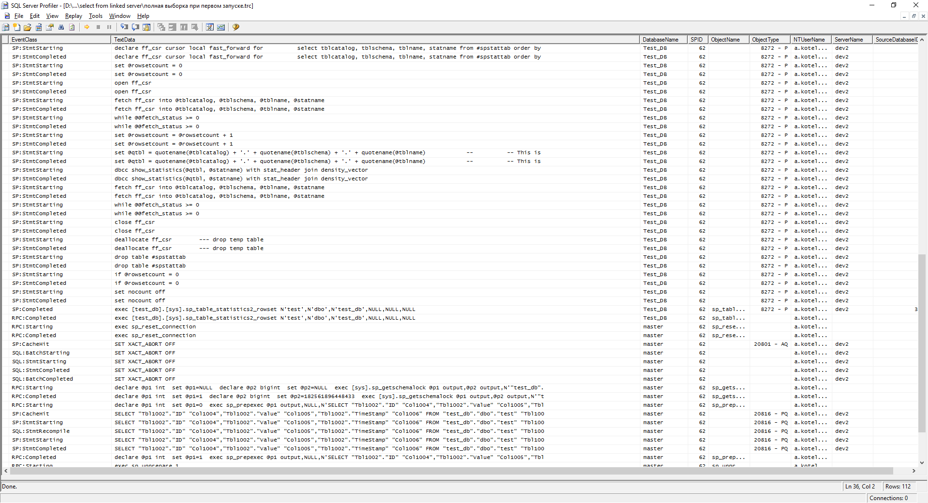
Task: Open the Edit menu
Action: 35,16
